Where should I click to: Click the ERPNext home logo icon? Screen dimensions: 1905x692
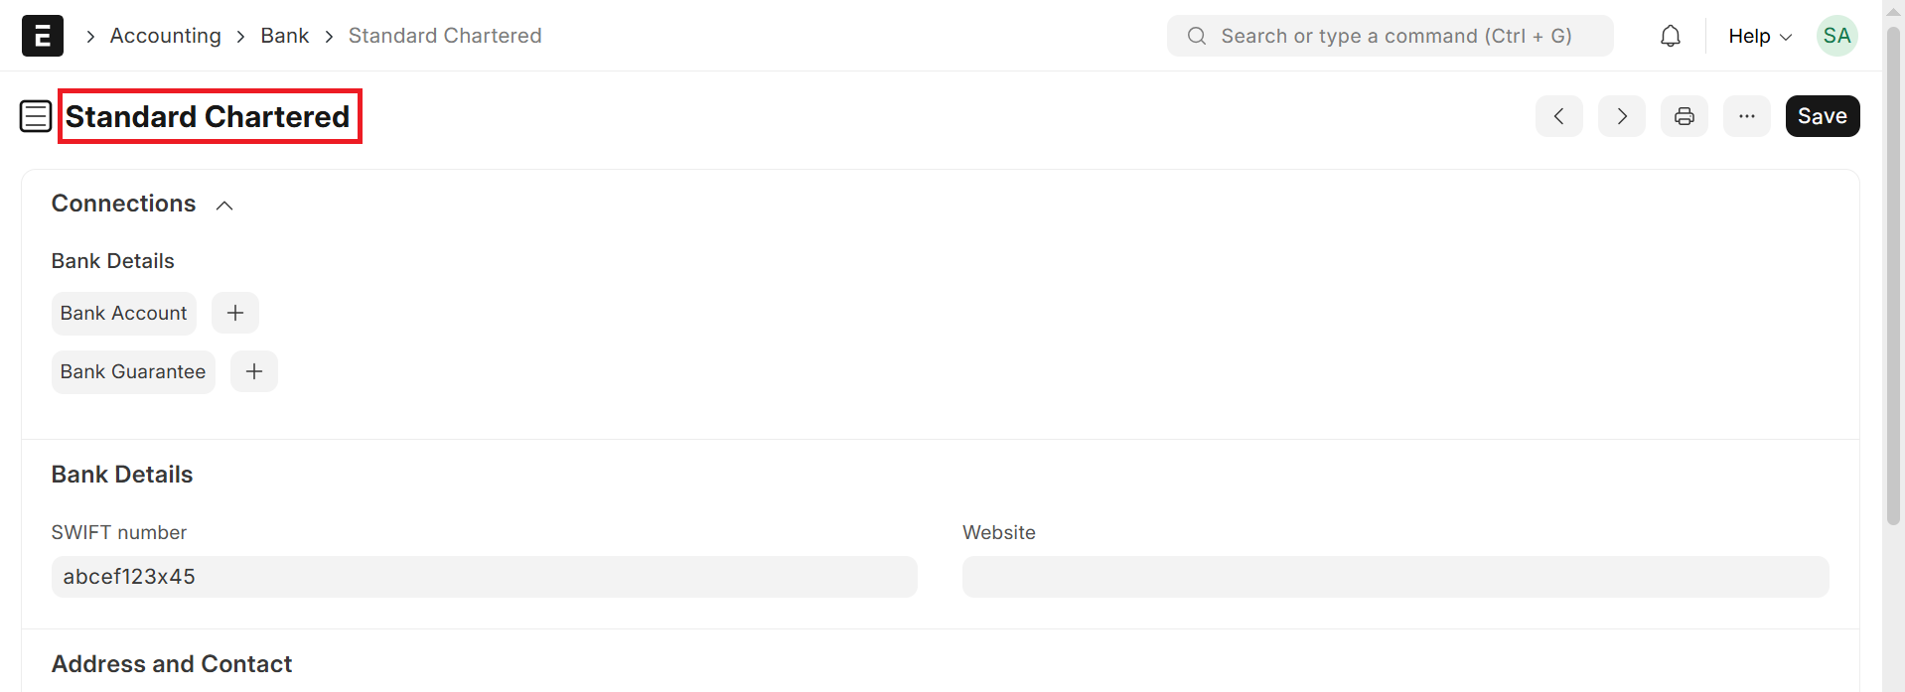(43, 36)
